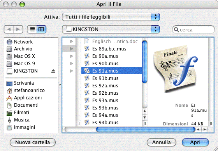The image size is (218, 151).
Task: Click the horizontal scroll left arrow
Action: [199, 130]
